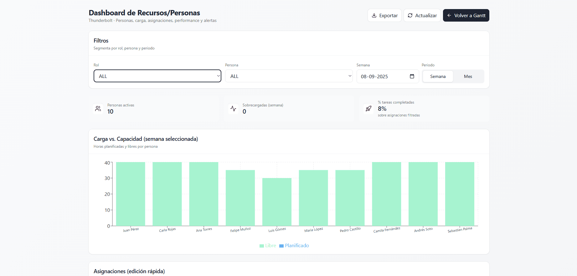
Task: Click the Filtros section heading
Action: [x=101, y=41]
